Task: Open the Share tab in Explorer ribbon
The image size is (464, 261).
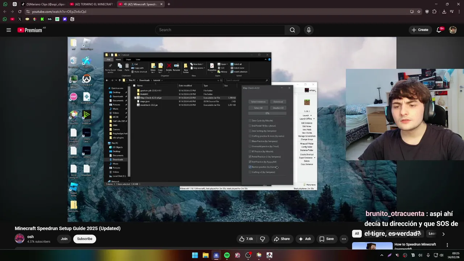Action: (x=128, y=59)
